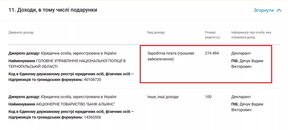Screen dimensions: 288x130
Task: Click the amount 274 494
Action: 212,53
